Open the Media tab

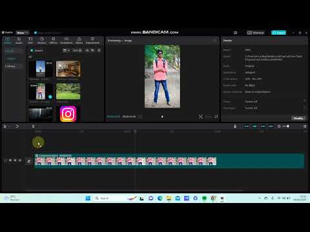click(8, 41)
